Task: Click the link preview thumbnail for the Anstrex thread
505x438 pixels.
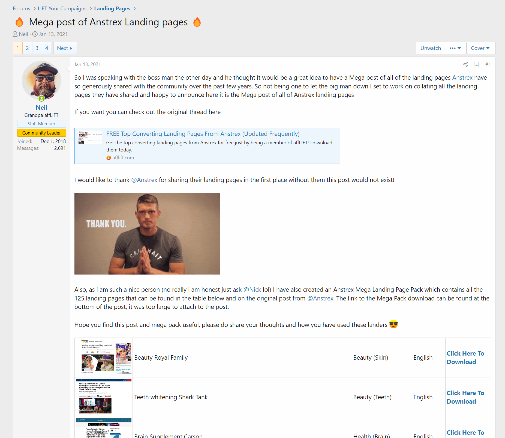Action: click(90, 137)
